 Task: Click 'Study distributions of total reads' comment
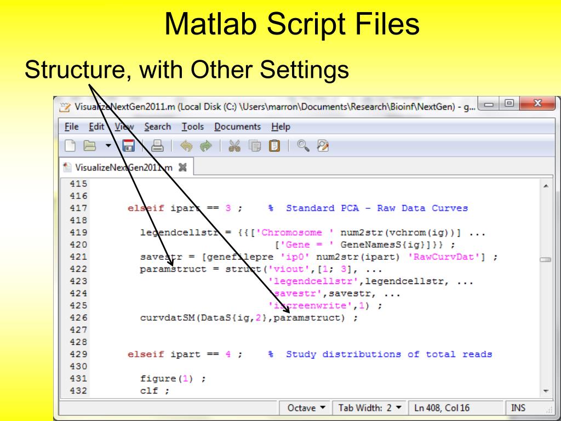click(x=389, y=354)
